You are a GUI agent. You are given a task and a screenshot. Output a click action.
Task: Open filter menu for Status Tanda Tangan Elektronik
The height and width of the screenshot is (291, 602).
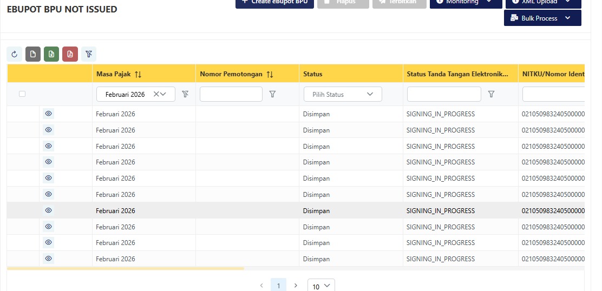[x=491, y=94]
